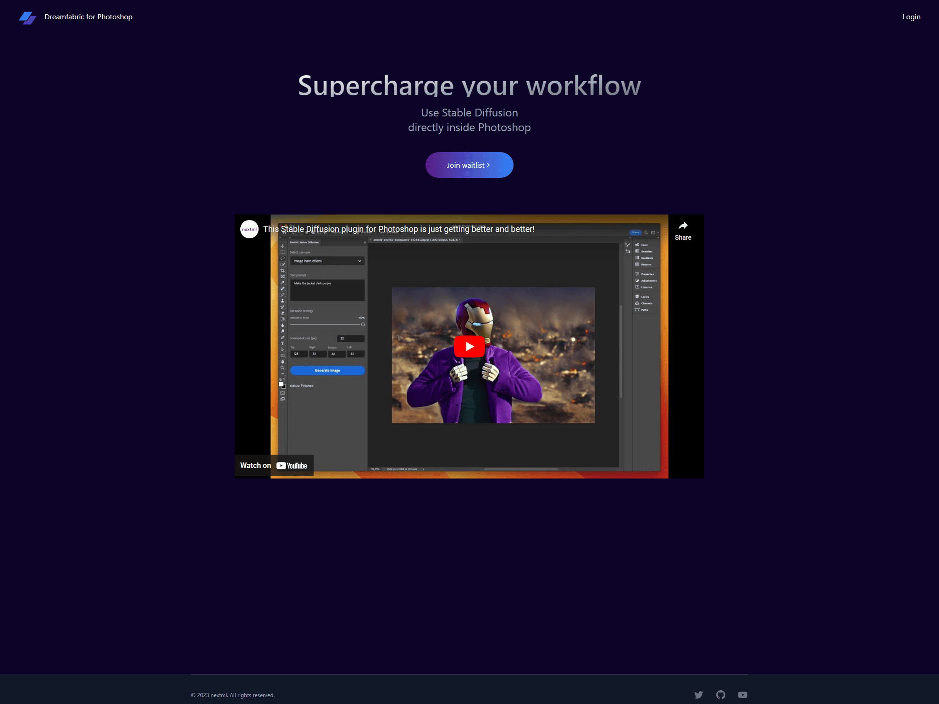The image size is (939, 704).
Task: Click the '© 2023 nextml. All rights reserved.' text
Action: pyautogui.click(x=232, y=695)
